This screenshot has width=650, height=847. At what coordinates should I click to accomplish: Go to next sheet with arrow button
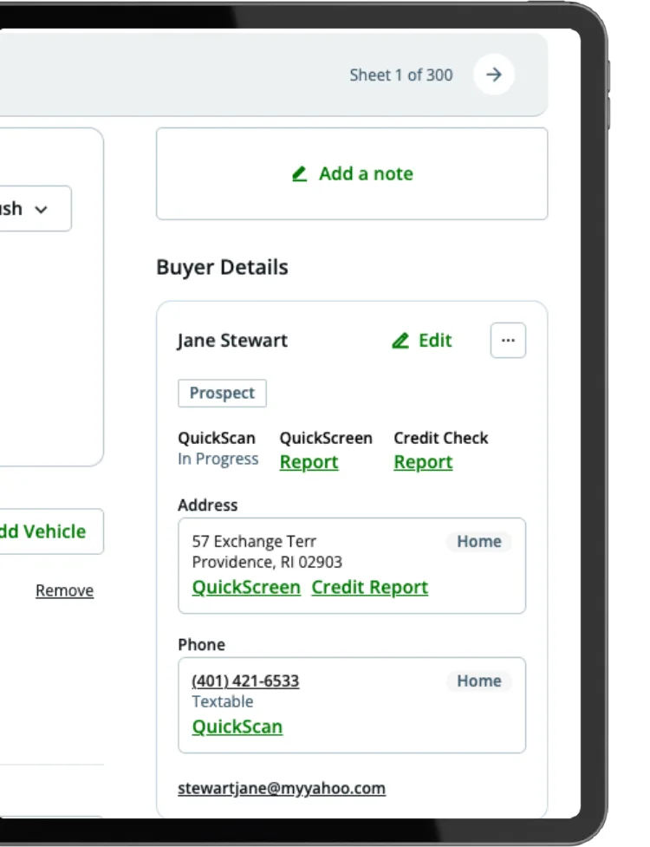tap(493, 75)
